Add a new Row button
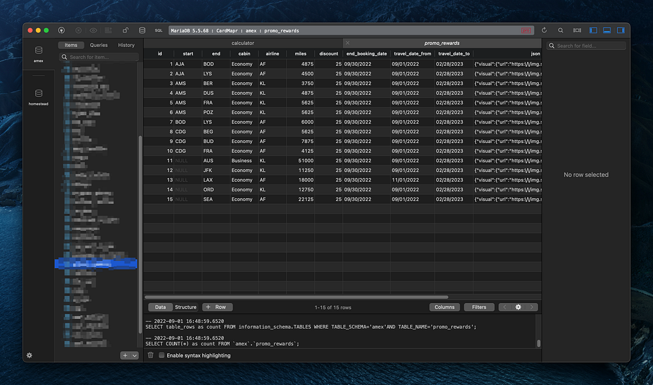Screen dimensions: 653x385 tap(217, 307)
